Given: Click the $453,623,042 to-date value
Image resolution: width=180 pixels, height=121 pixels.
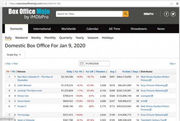Looking at the screenshot, I should point(124,107).
